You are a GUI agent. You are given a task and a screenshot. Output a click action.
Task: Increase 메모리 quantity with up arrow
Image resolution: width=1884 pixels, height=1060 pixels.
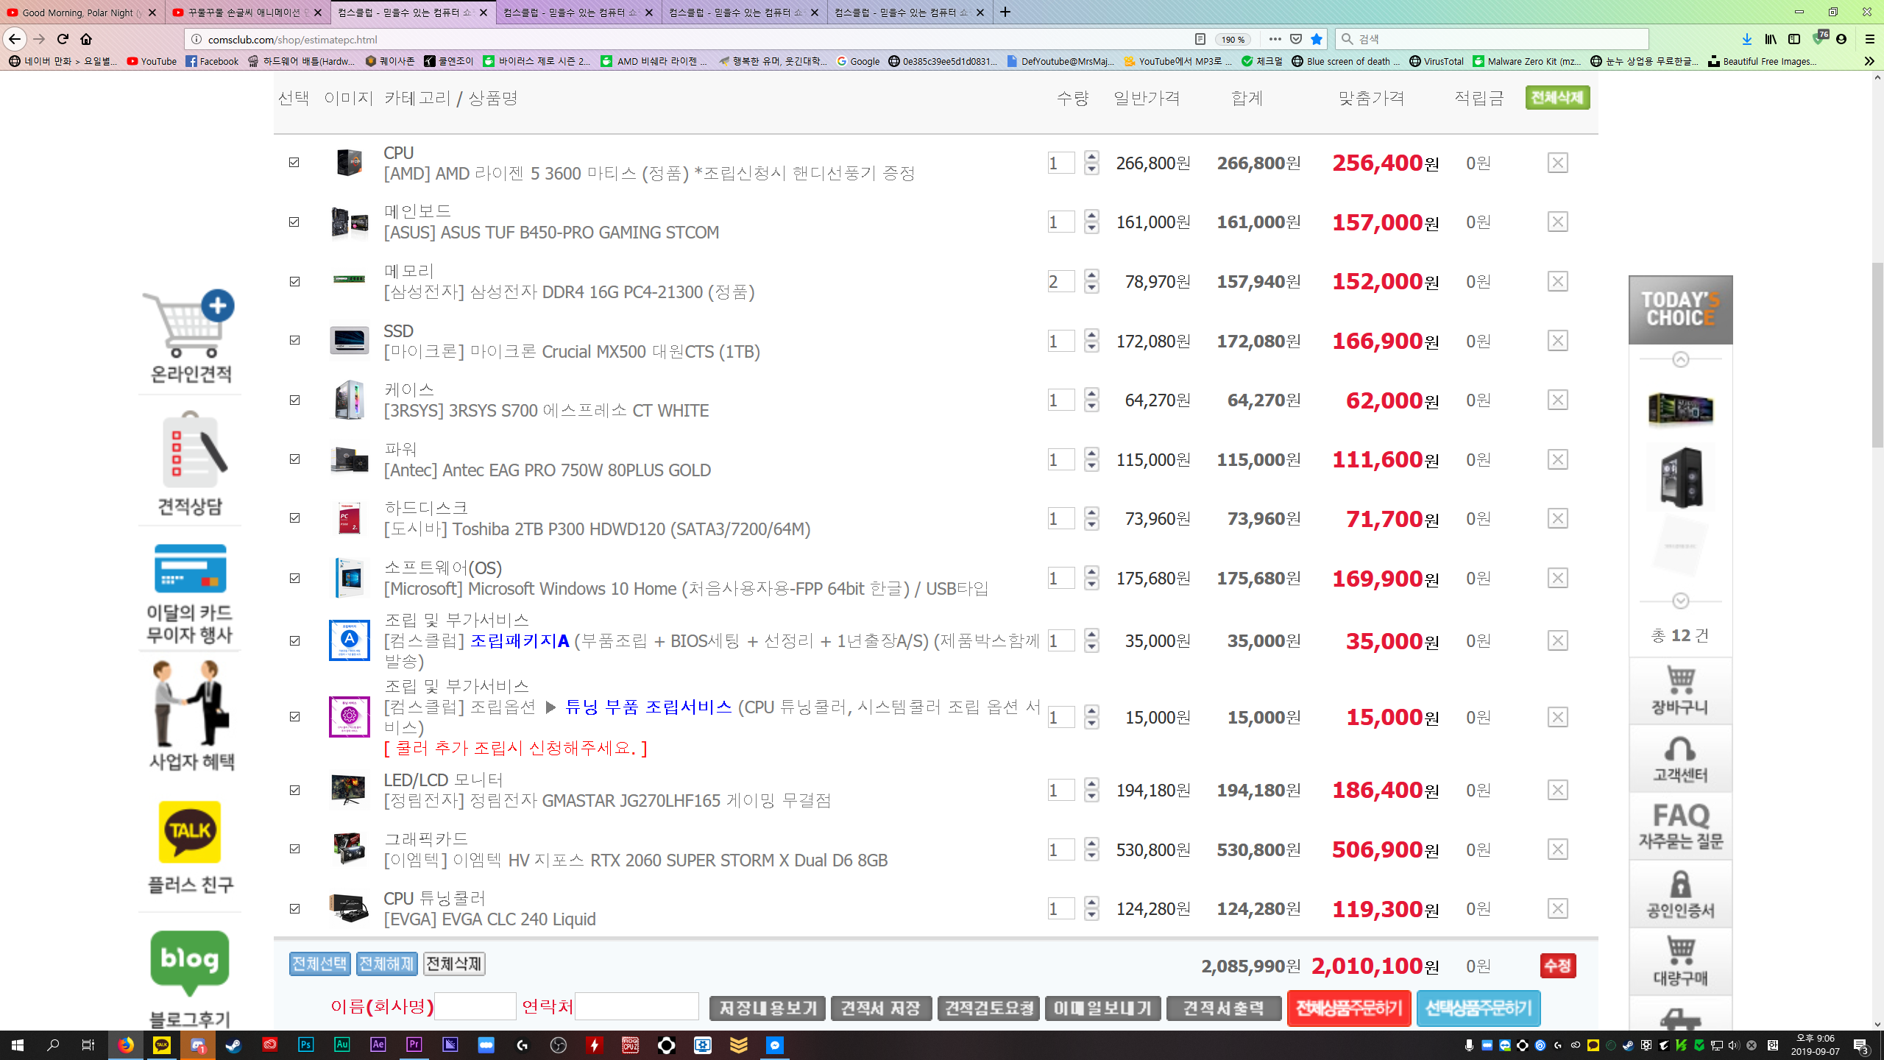coord(1092,275)
